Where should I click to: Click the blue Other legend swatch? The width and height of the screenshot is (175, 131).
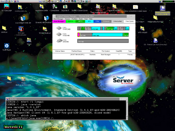pyautogui.click(x=97, y=21)
